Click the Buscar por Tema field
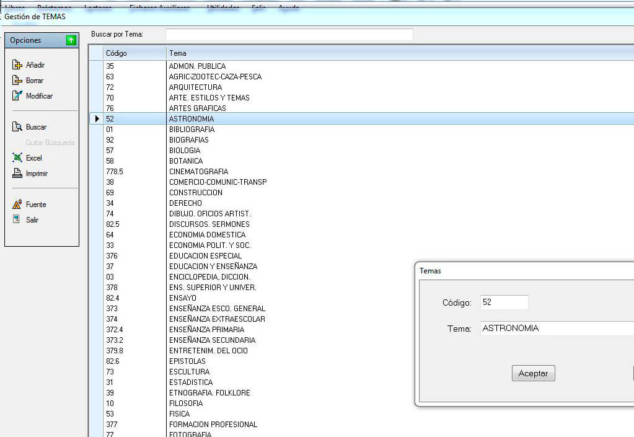 [289, 34]
